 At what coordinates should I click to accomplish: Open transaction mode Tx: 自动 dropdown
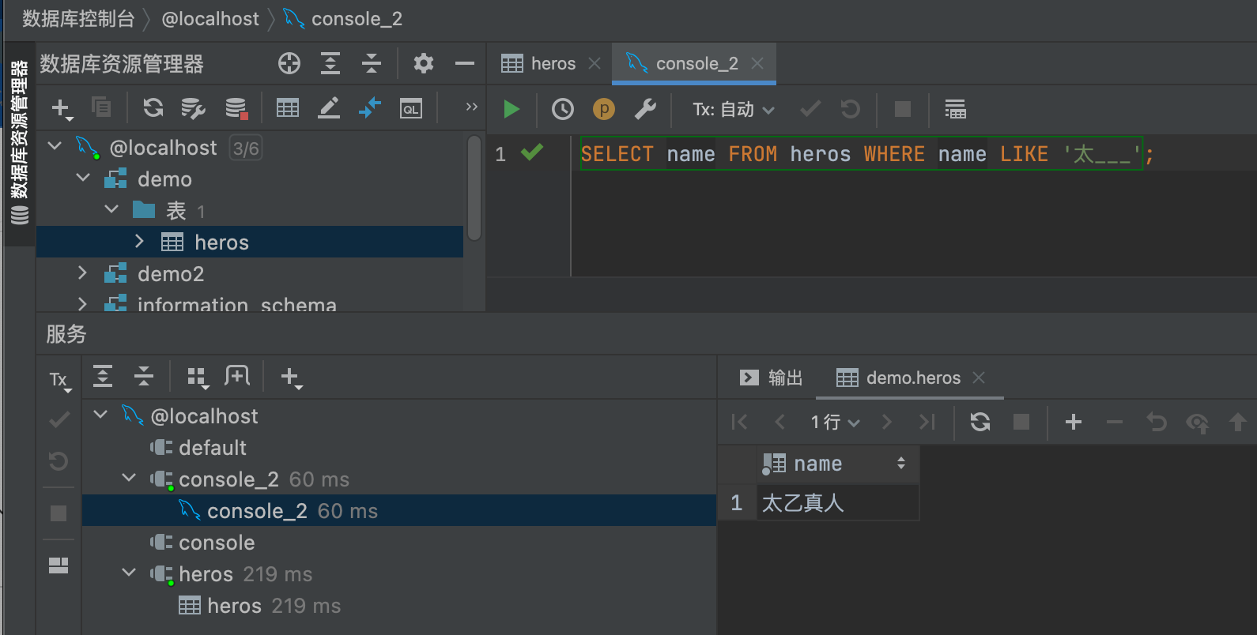click(734, 109)
